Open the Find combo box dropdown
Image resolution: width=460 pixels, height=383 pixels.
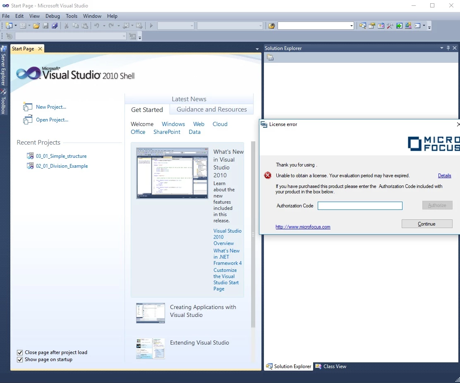(x=351, y=26)
